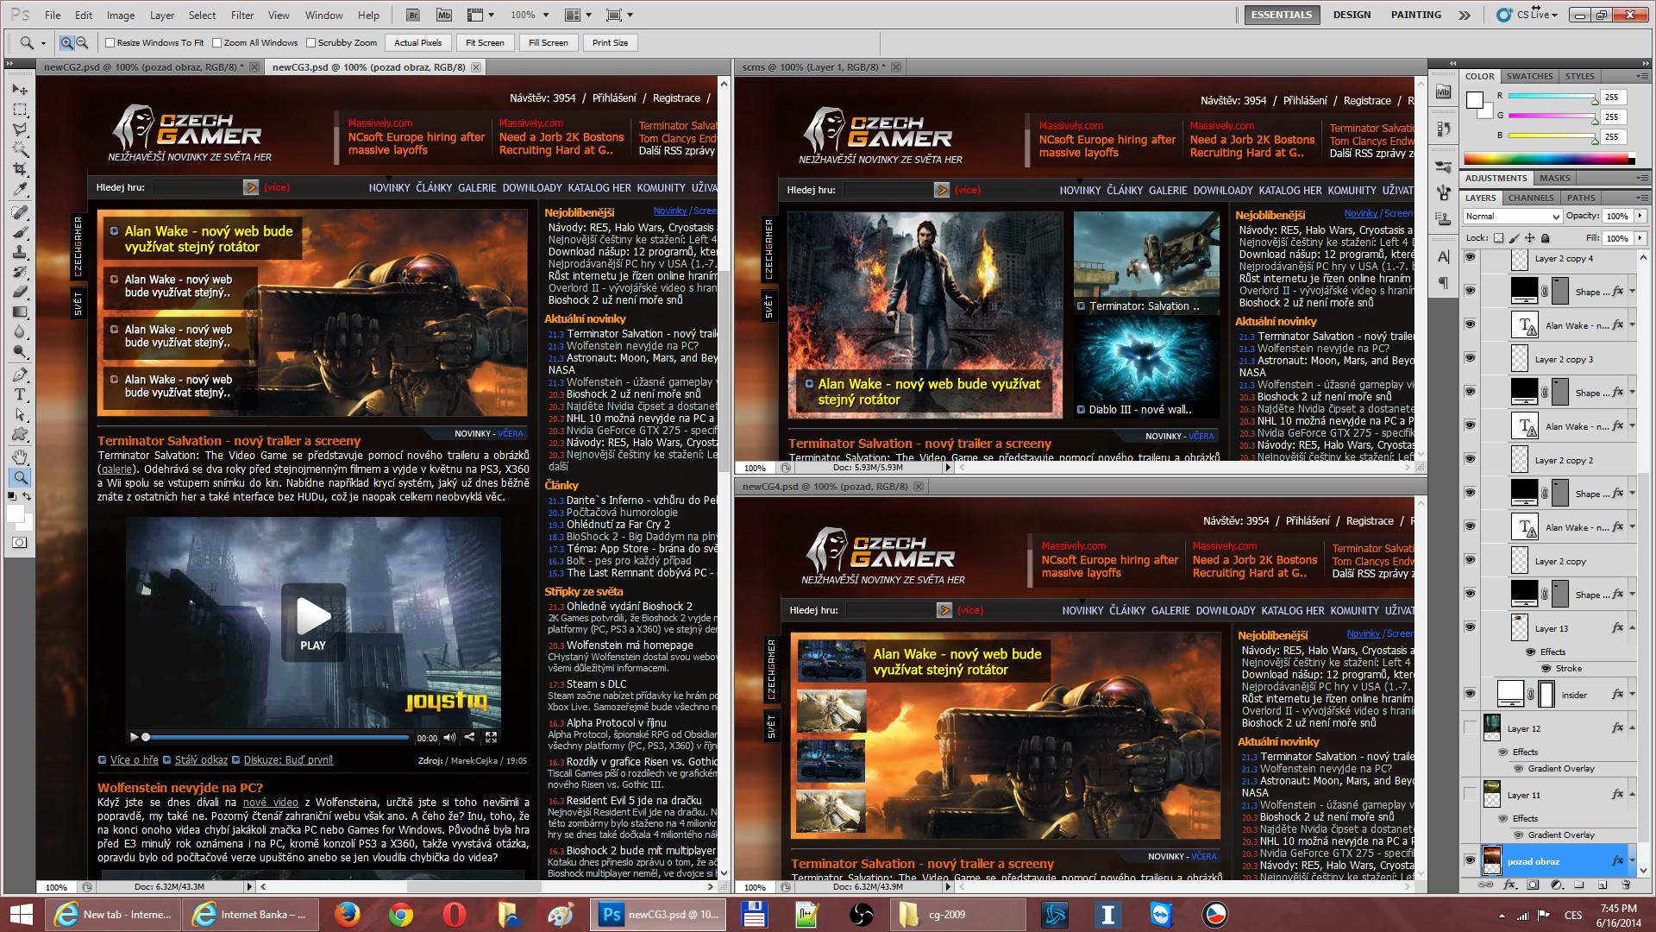Screen dimensions: 1656x932
Task: Hide the Layer 13 layer
Action: tap(1471, 627)
